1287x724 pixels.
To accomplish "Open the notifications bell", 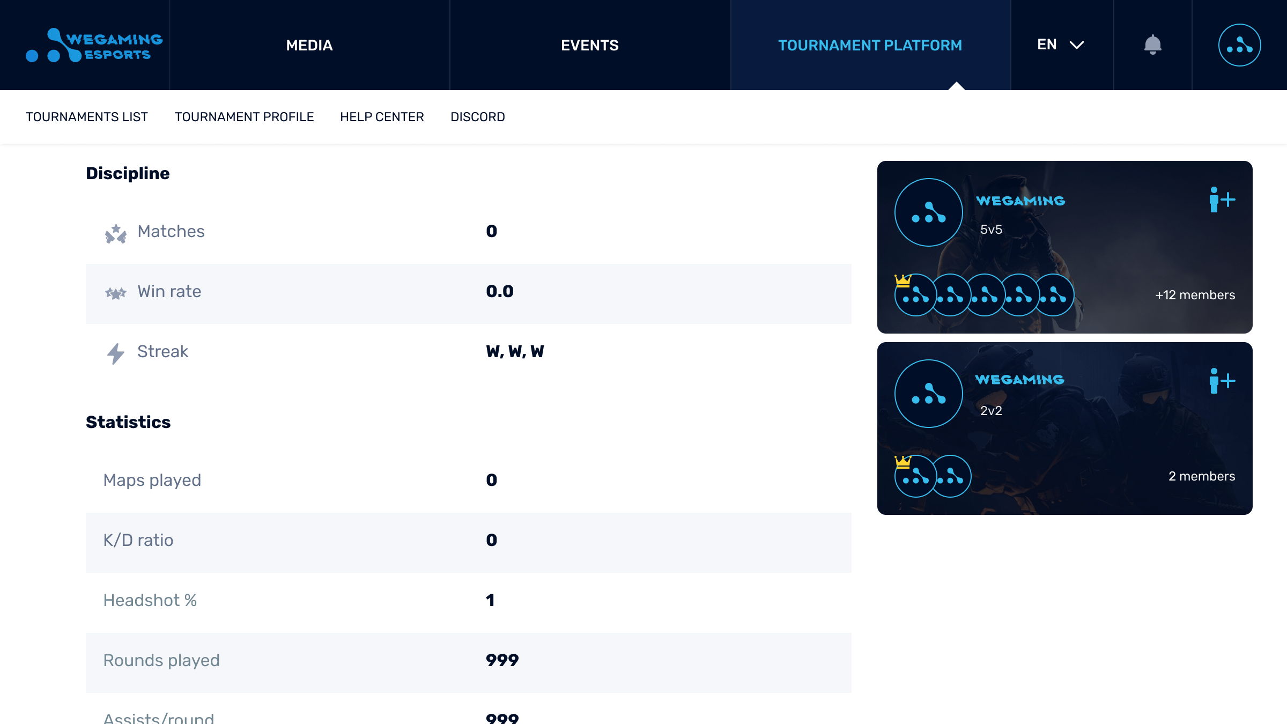I will 1152,45.
